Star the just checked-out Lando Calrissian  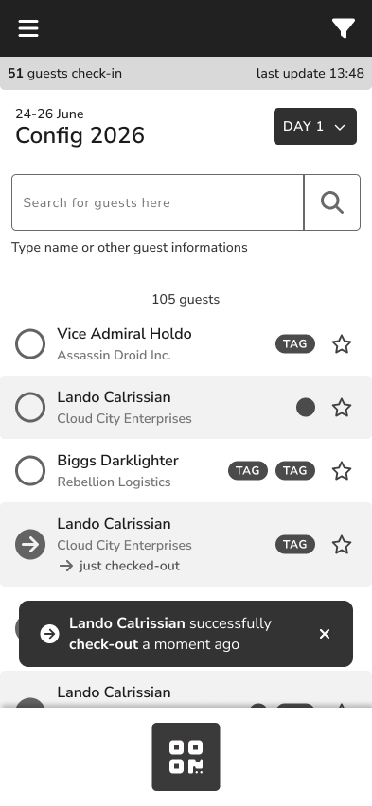tap(342, 545)
